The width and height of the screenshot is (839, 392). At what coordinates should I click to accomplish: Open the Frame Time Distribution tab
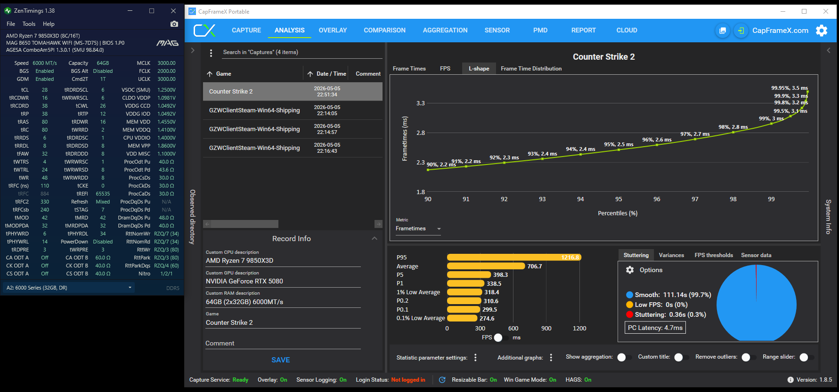pos(531,69)
